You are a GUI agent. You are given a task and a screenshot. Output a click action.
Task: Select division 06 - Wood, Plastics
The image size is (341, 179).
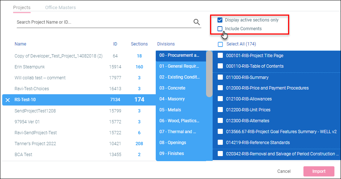pos(181,121)
